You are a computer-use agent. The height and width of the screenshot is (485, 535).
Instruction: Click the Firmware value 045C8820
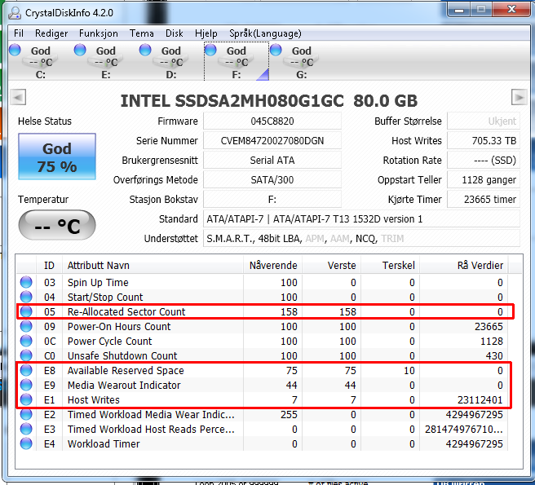[272, 121]
